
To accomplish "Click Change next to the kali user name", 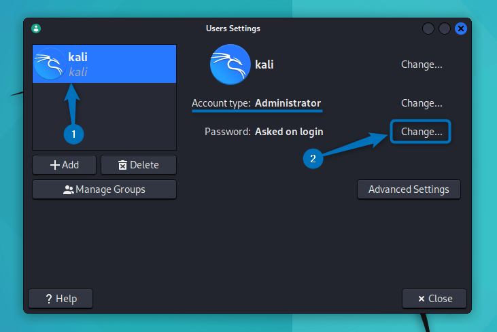I will (422, 64).
